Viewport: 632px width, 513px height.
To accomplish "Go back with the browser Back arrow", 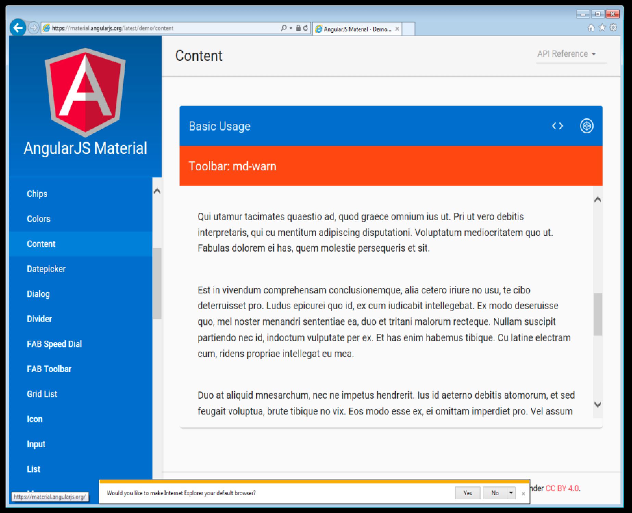I will [x=18, y=28].
